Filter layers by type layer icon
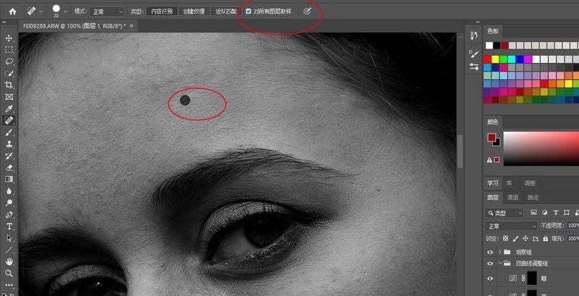This screenshot has width=579, height=296. coord(555,213)
